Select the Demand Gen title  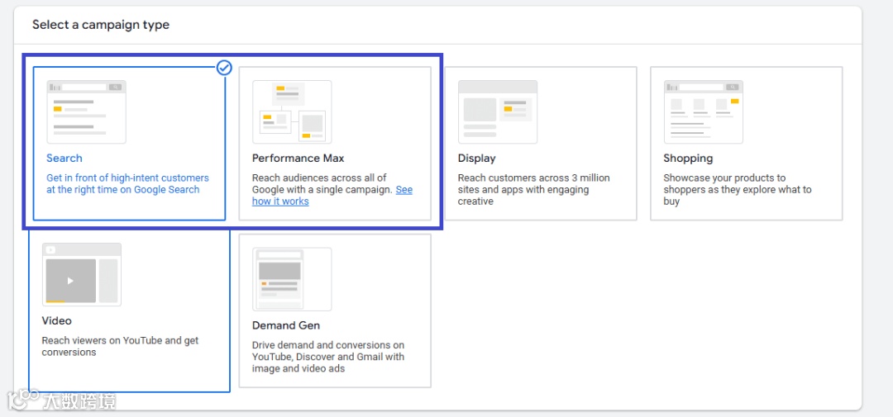click(x=286, y=325)
